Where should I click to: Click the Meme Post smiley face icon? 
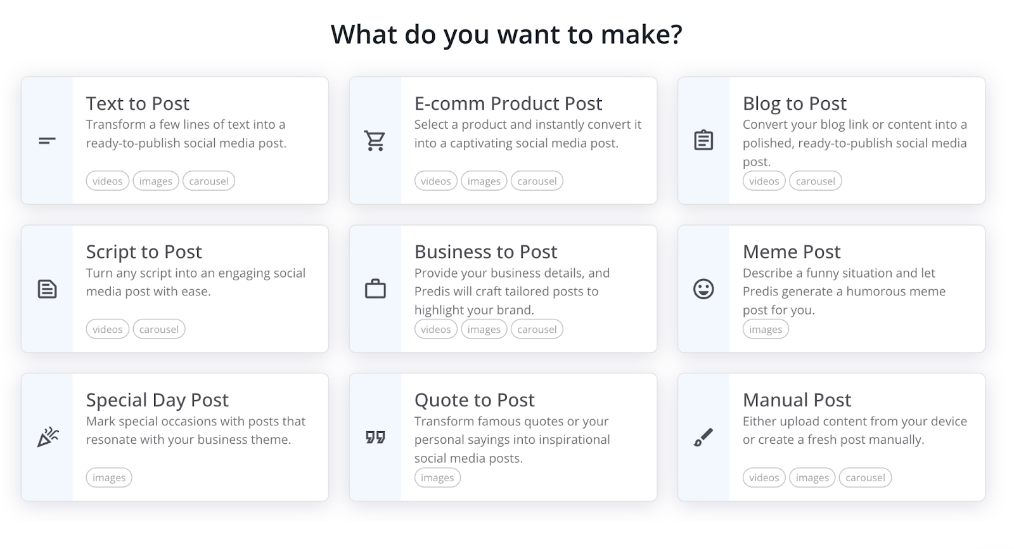[x=703, y=289]
